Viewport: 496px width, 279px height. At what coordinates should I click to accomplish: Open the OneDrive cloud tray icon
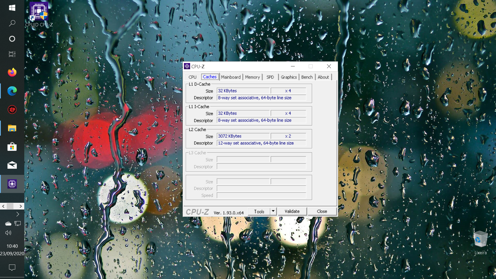tap(8, 223)
